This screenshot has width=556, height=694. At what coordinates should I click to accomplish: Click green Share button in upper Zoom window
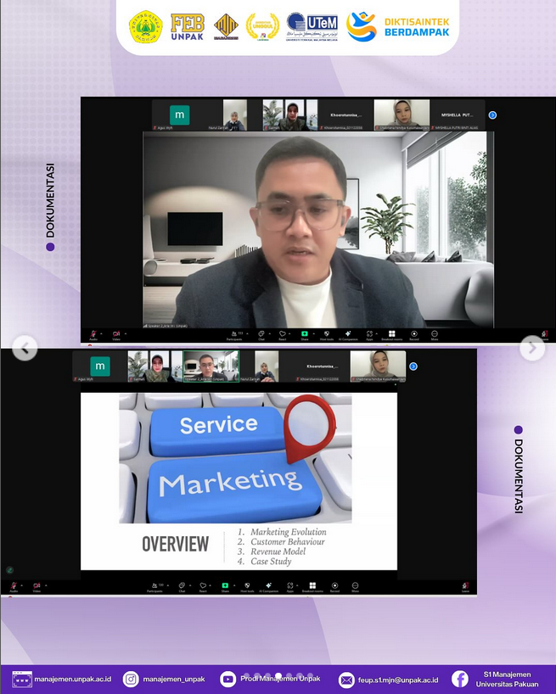pyautogui.click(x=305, y=335)
